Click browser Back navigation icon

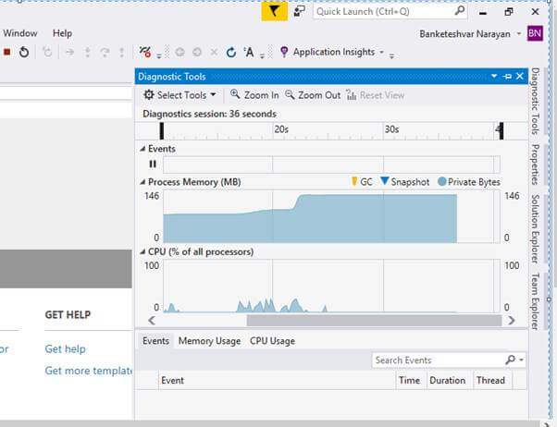[179, 52]
